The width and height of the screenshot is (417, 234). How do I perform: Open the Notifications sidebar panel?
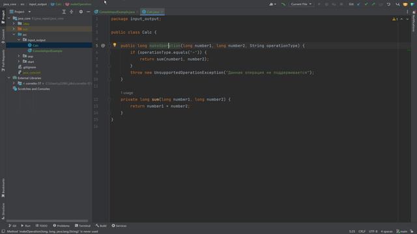point(414,21)
